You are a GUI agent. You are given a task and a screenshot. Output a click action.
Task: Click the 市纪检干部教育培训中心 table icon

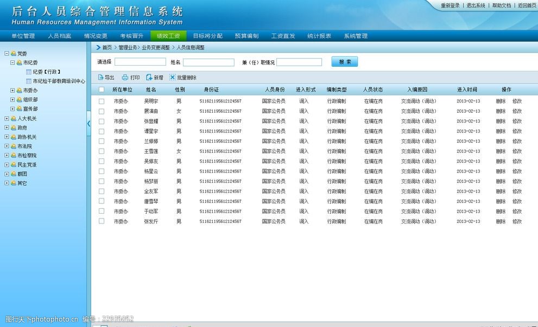29,81
